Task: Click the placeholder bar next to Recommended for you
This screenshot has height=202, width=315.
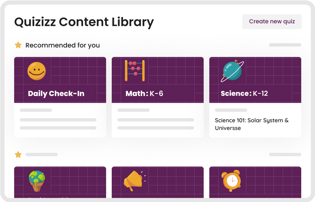Action: [x=285, y=45]
